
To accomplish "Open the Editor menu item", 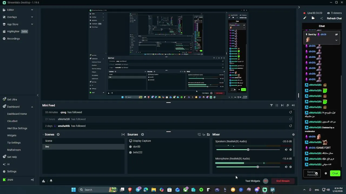I will click(x=10, y=10).
